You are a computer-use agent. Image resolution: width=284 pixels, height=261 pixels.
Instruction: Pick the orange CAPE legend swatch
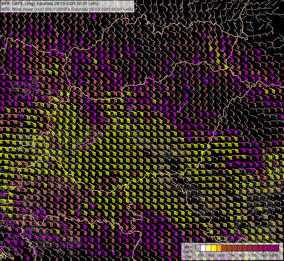tap(219, 248)
